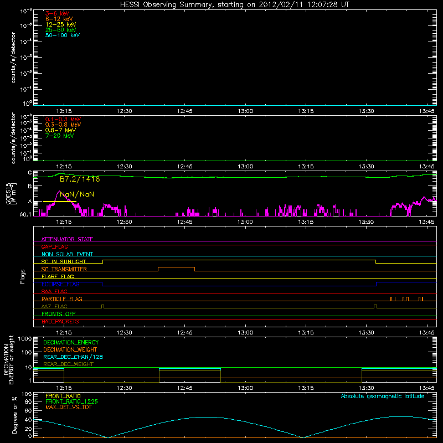Click the green 7-20 MeV legend label
Image resolution: width=443 pixels, height=443 pixels.
coord(60,136)
